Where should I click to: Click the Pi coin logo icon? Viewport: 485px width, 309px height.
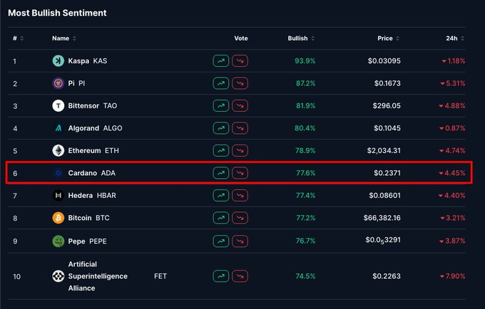58,84
